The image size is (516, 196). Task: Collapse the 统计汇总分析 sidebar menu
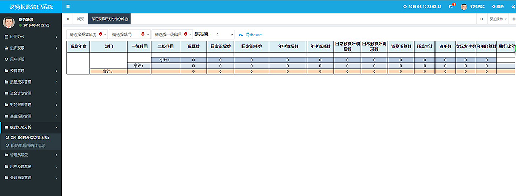click(x=31, y=127)
